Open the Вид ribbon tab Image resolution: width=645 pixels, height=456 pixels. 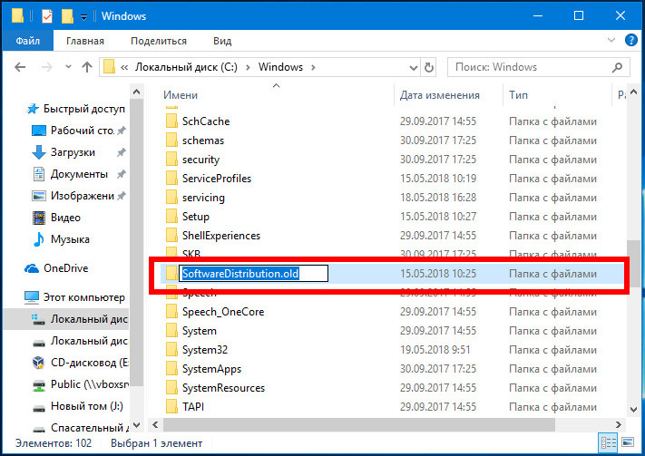pyautogui.click(x=222, y=41)
